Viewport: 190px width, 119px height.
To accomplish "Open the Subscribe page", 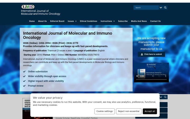I will pos(123,21).
